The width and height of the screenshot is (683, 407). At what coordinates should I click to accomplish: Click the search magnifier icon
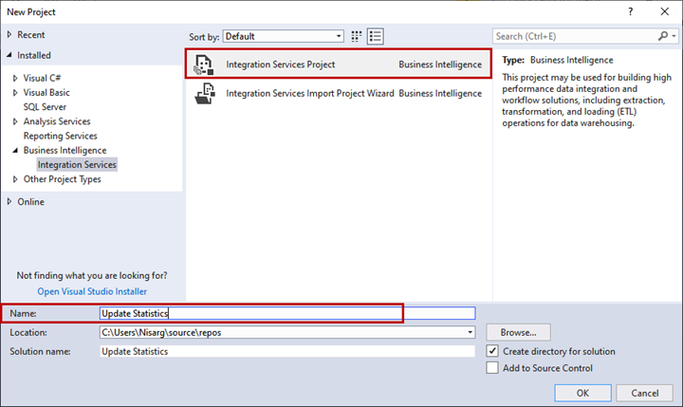[x=662, y=36]
